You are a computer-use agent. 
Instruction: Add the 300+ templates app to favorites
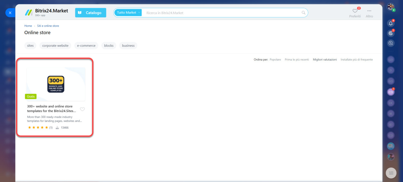82,109
